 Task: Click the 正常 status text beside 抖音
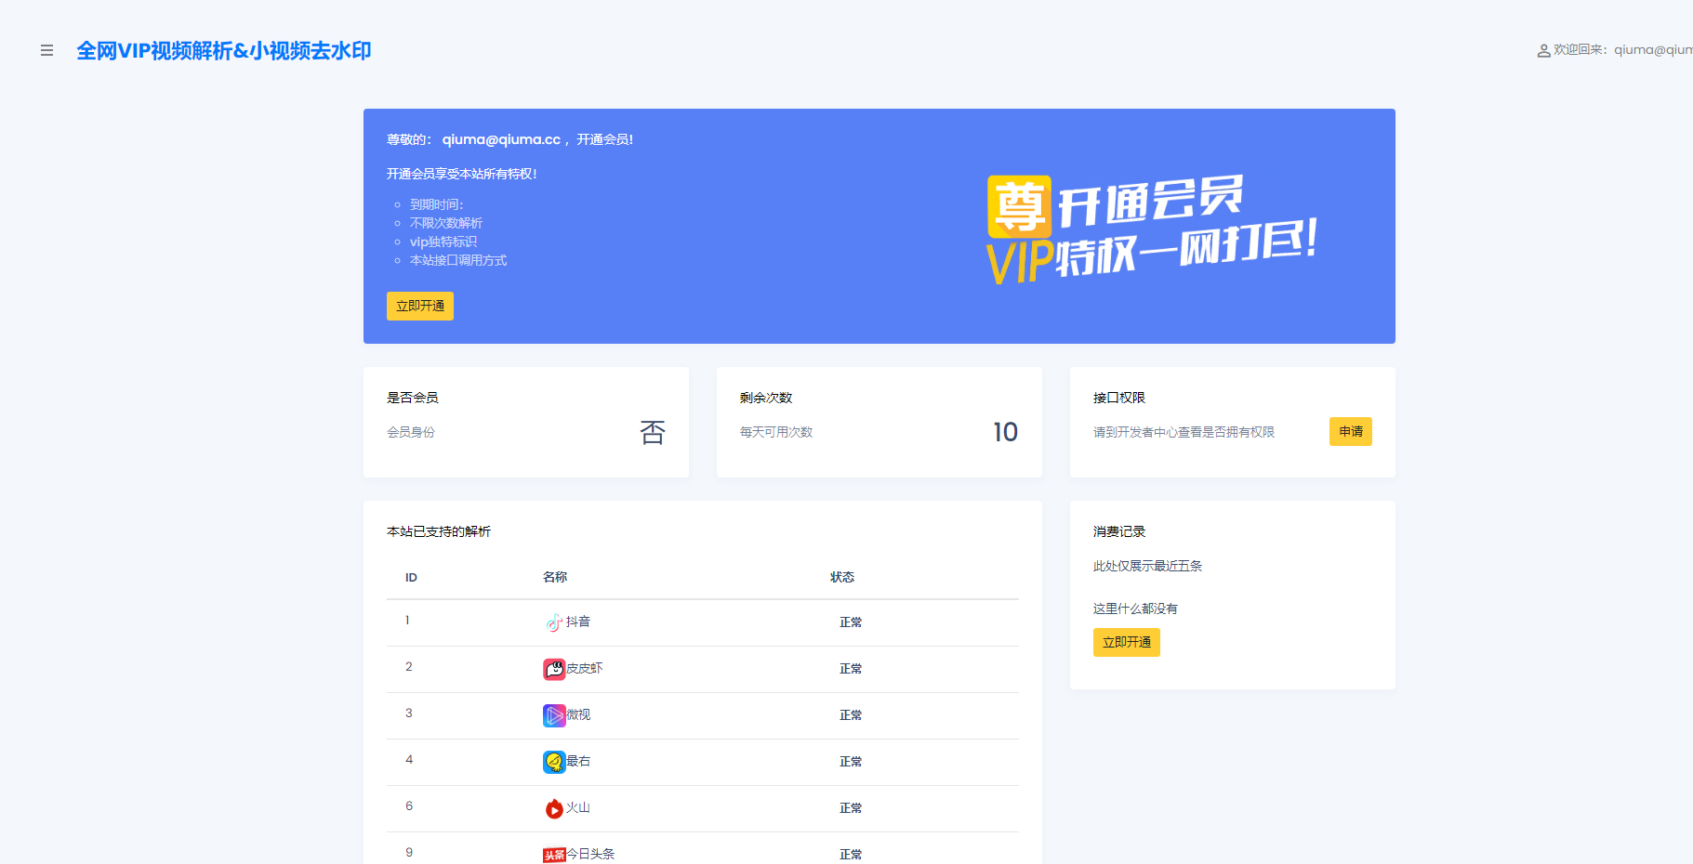(850, 622)
